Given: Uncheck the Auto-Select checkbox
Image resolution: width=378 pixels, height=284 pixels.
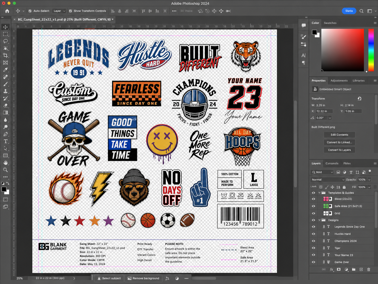Looking at the screenshot, I should [30, 11].
